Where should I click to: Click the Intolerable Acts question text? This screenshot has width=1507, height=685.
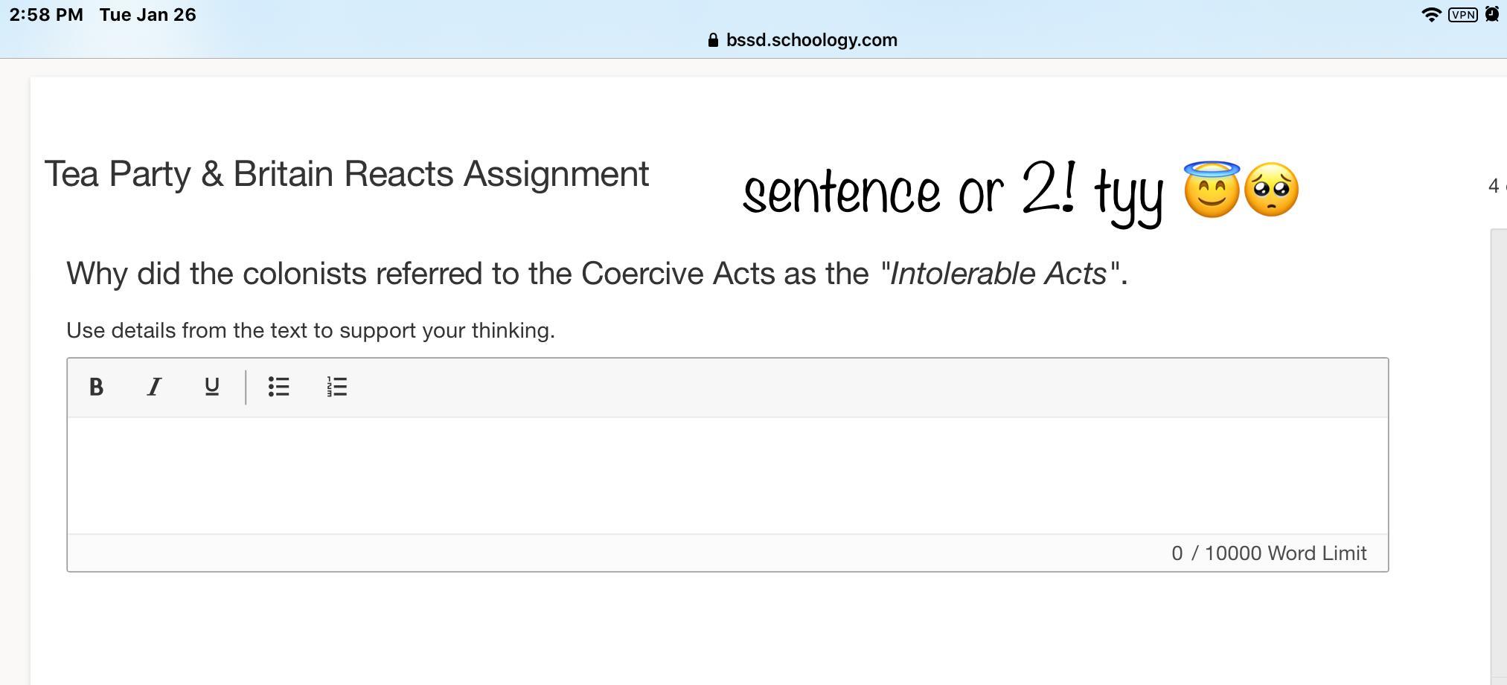point(597,274)
